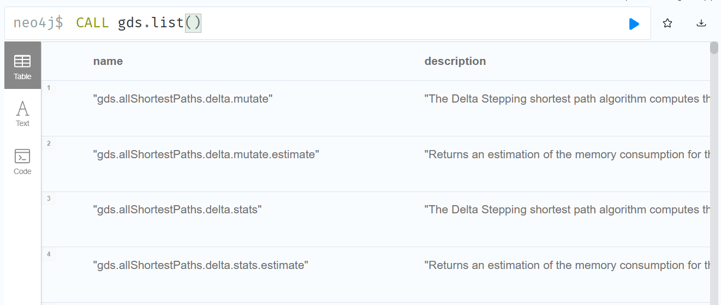Select the gds.allShortestPaths.delta.stats.estimate name cell
This screenshot has width=721, height=305.
[200, 265]
